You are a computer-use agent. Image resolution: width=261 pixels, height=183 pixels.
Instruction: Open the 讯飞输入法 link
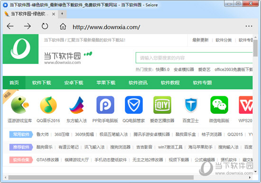(94, 147)
